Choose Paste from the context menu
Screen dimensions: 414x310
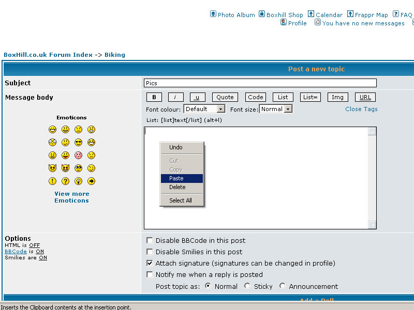point(176,178)
